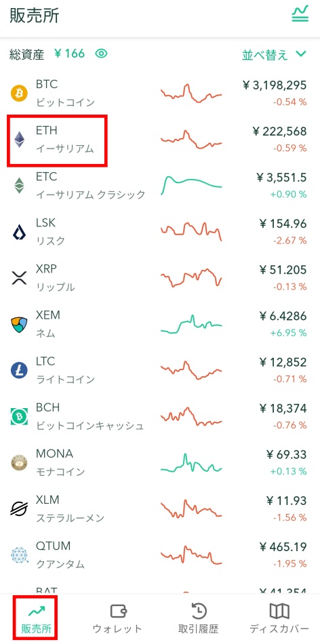
Task: Tap the QTUM network logo icon
Action: [x=19, y=556]
